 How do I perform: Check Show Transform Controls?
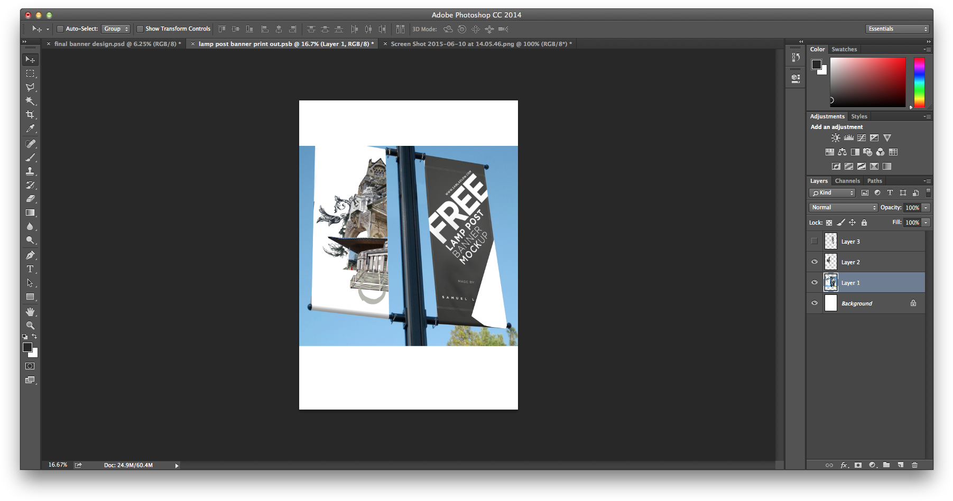[x=140, y=29]
